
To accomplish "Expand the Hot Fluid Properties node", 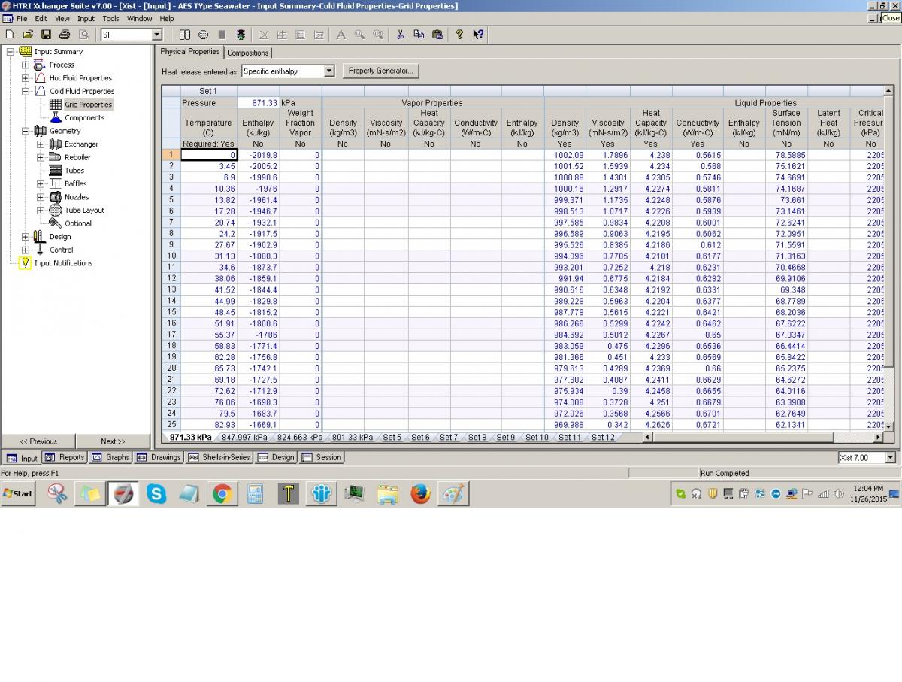I will pos(26,78).
